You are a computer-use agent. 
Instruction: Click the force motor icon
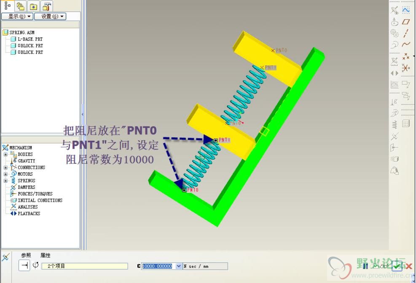395,113
